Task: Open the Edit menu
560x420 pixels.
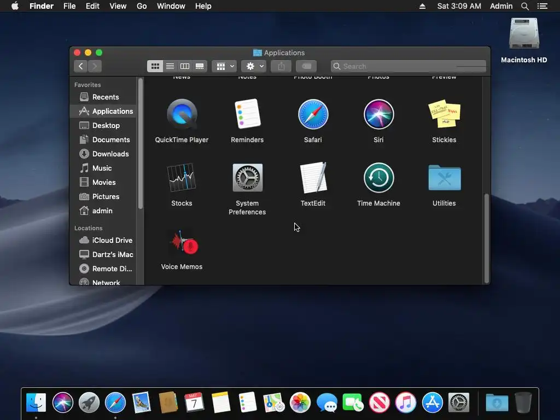Action: click(x=92, y=6)
